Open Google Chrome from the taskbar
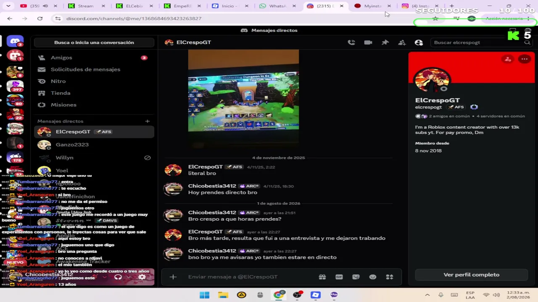 279,295
